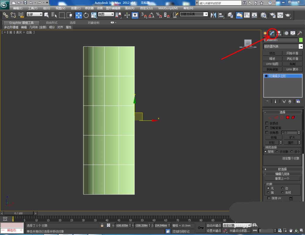
Task: Select the 子对象 preview radio button
Action: 277,151
